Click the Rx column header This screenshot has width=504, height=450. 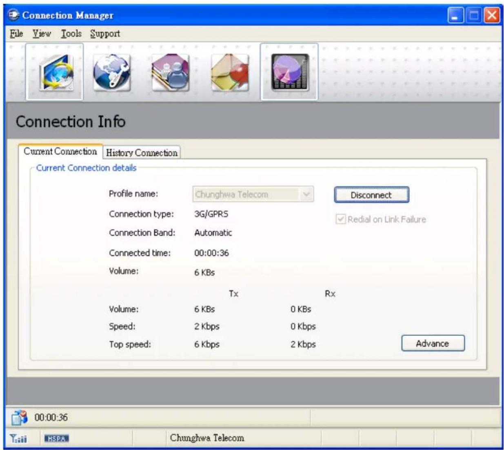click(x=330, y=293)
